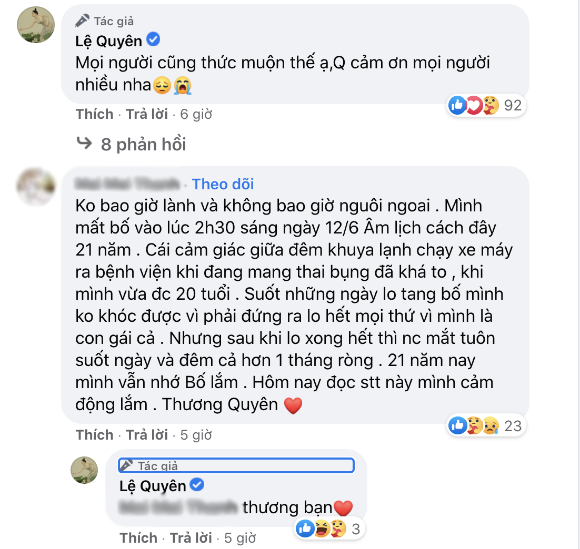Image resolution: width=580 pixels, height=549 pixels.
Task: View the 23 reactions count
Action: pyautogui.click(x=513, y=426)
